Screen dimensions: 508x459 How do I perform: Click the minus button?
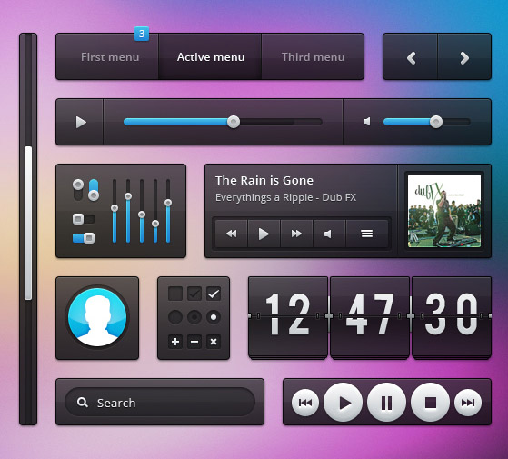click(194, 342)
